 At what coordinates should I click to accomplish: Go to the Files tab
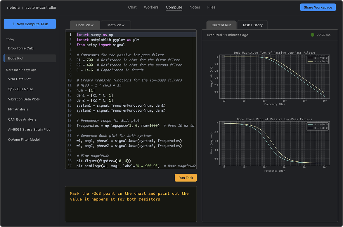(x=211, y=7)
